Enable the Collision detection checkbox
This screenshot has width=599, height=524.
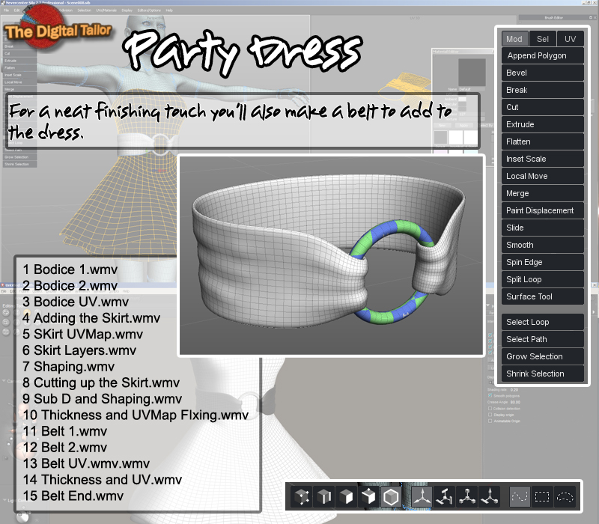(490, 408)
